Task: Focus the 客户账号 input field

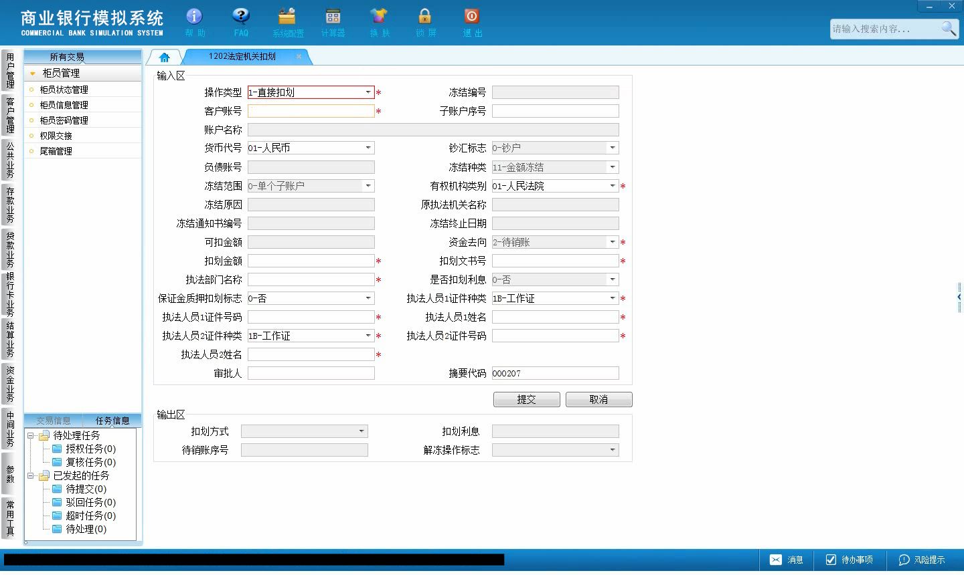Action: [x=311, y=111]
